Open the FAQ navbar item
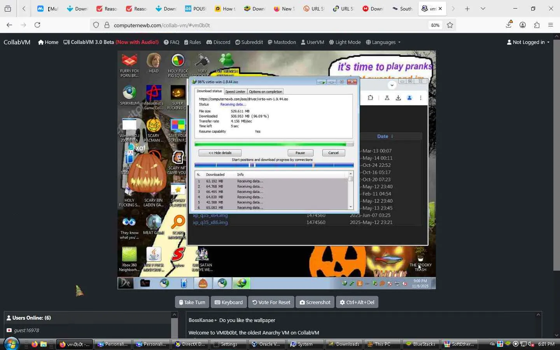The width and height of the screenshot is (560, 350). pyautogui.click(x=171, y=42)
